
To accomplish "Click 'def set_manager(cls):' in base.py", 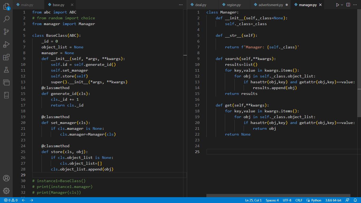I will coord(66,123).
